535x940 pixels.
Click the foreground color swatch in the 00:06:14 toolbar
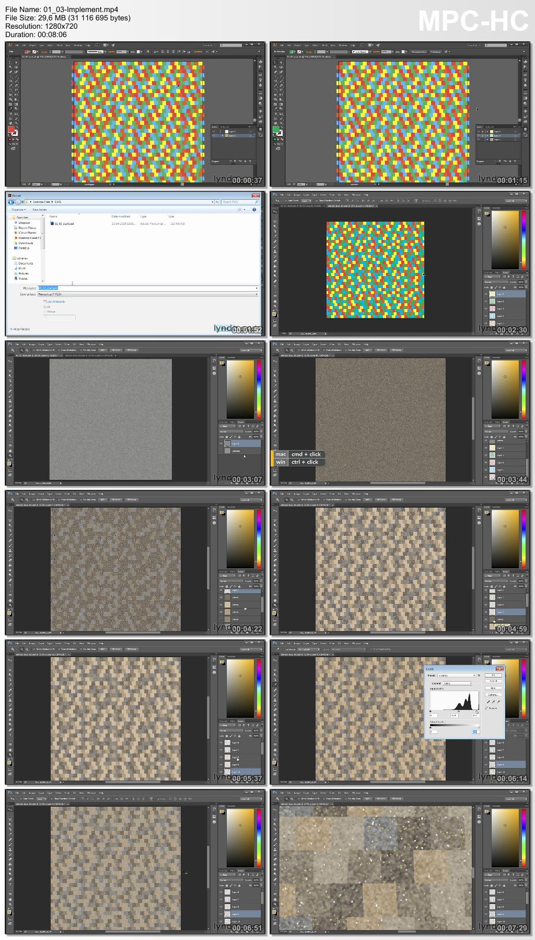(274, 762)
